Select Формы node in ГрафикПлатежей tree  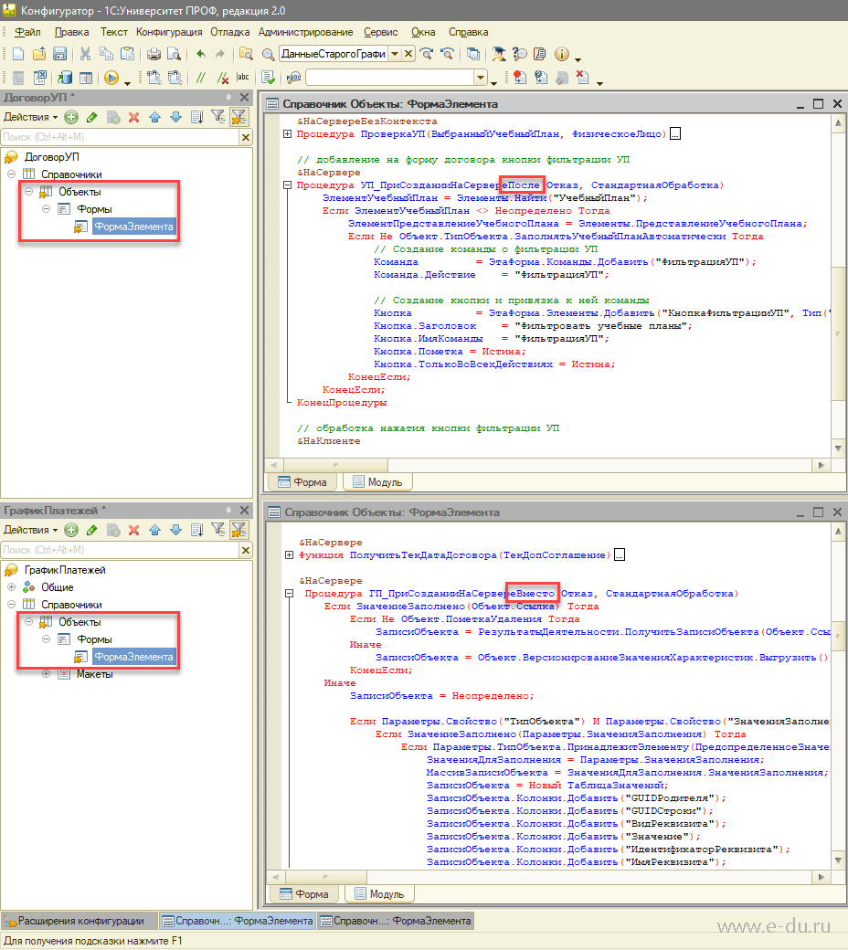point(94,639)
